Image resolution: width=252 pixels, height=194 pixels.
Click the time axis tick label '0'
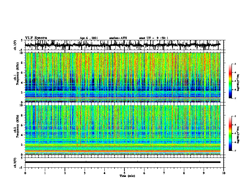click(25, 173)
